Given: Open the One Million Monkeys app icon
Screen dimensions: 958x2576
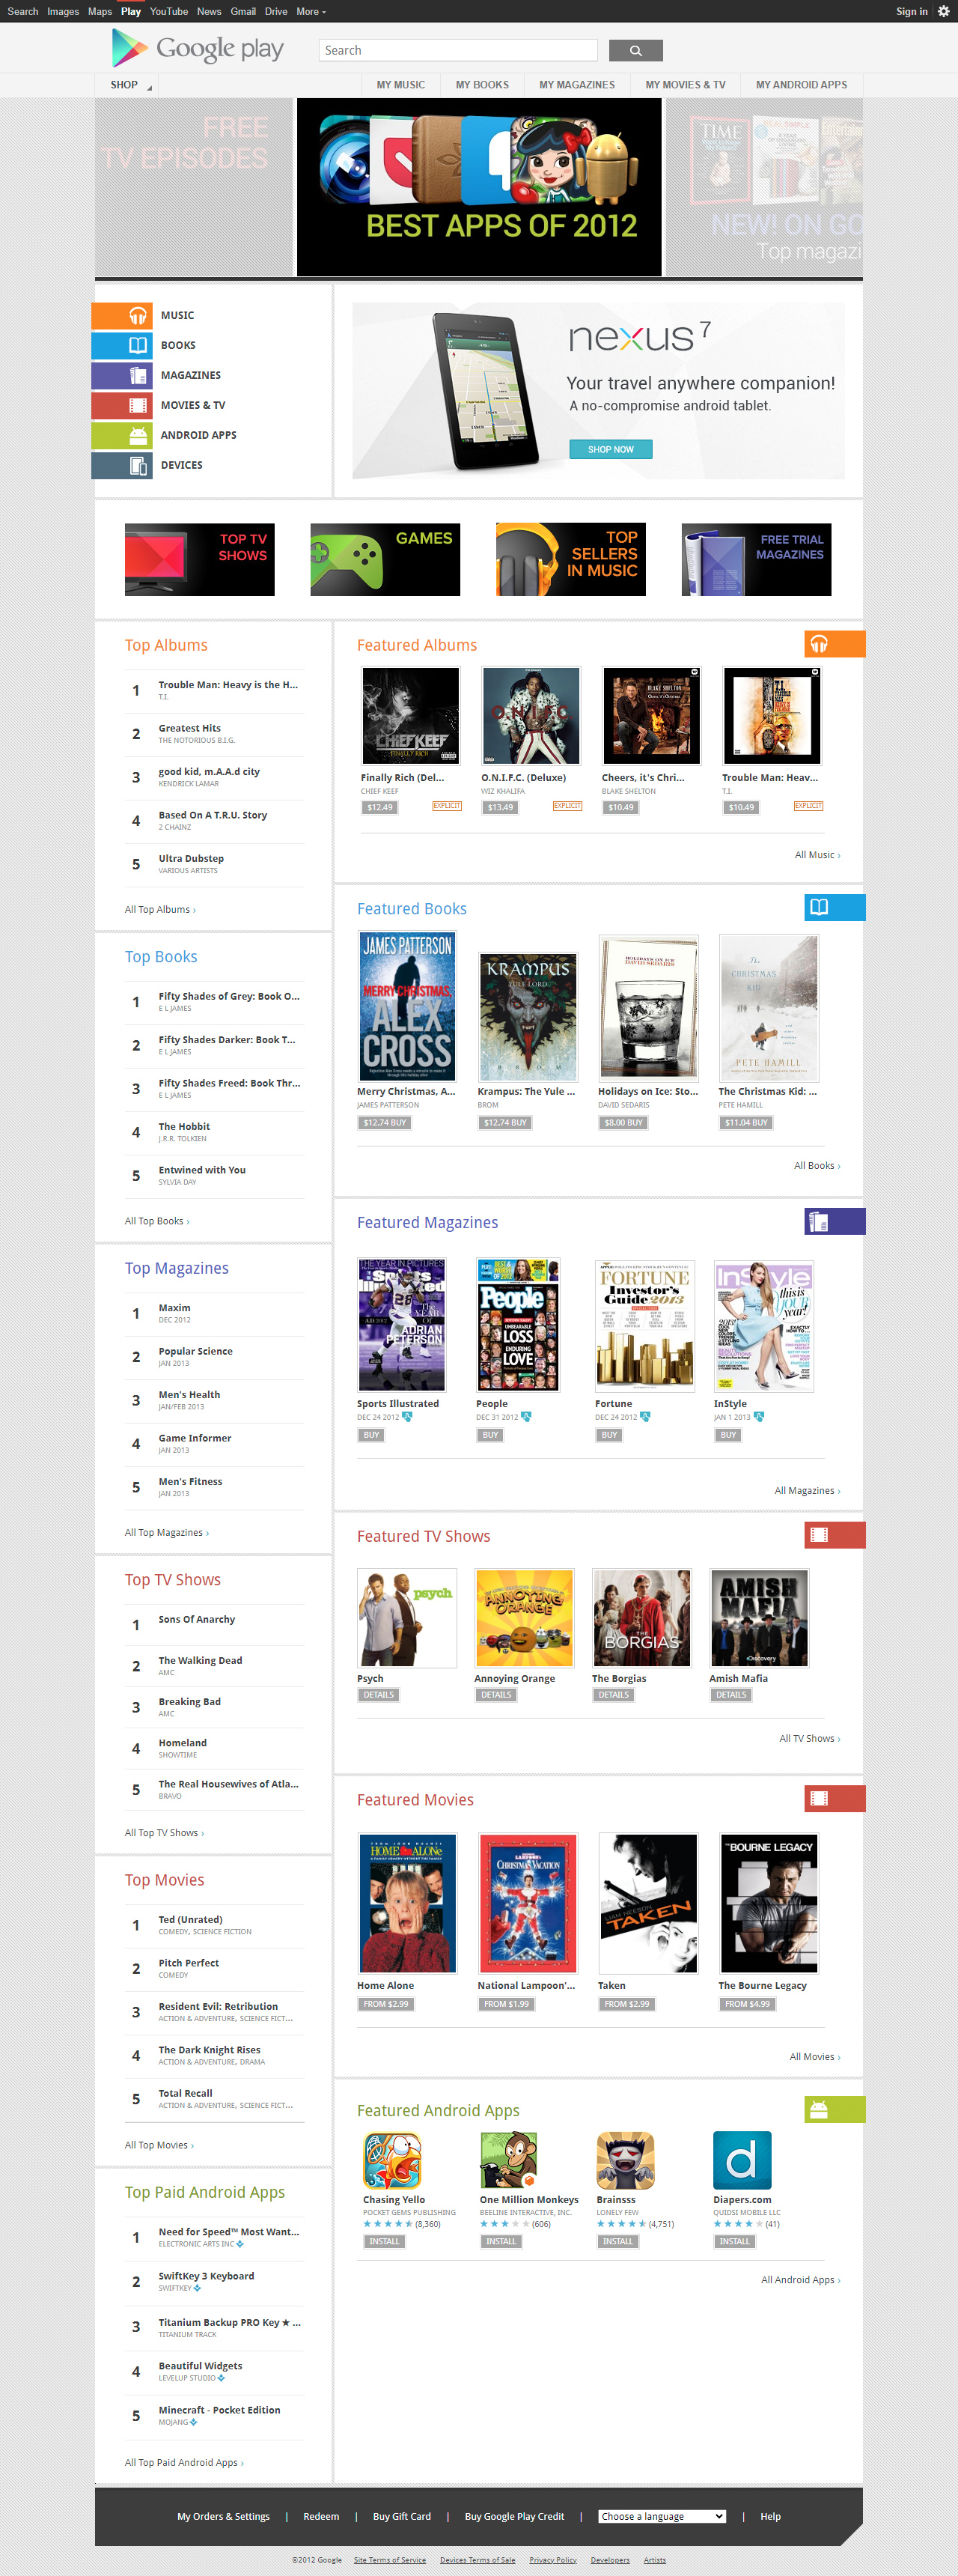Looking at the screenshot, I should [508, 2161].
